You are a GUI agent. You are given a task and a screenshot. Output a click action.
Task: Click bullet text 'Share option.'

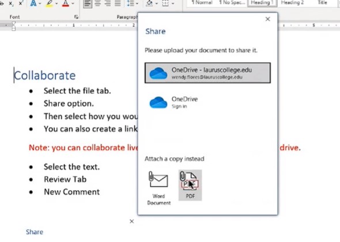click(69, 104)
